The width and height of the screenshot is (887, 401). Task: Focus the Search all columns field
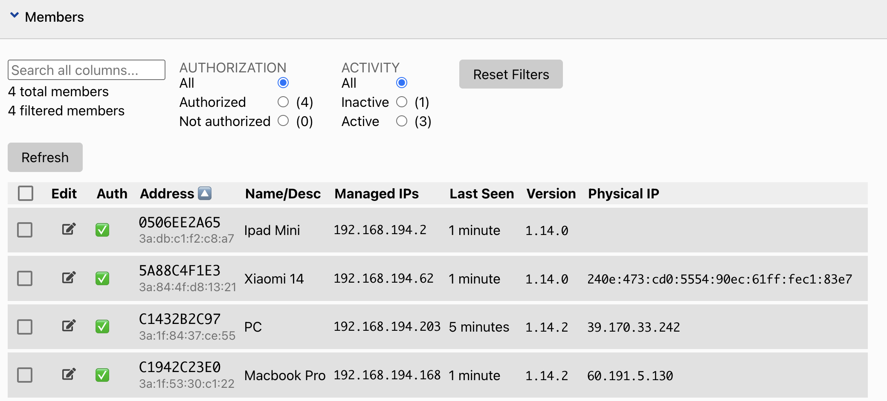(87, 70)
